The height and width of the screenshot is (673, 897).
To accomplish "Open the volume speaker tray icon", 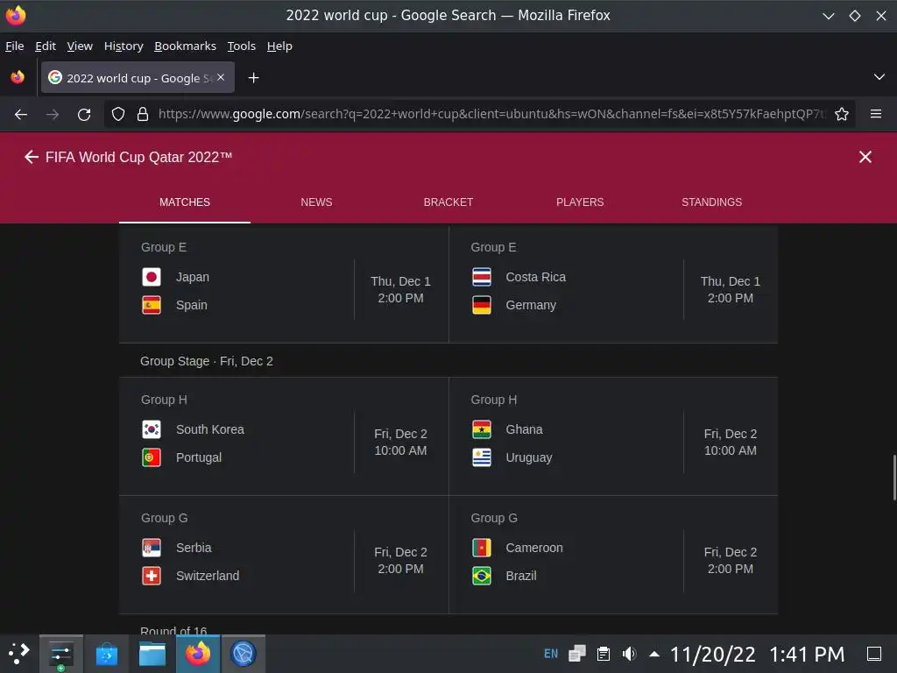I will [629, 654].
